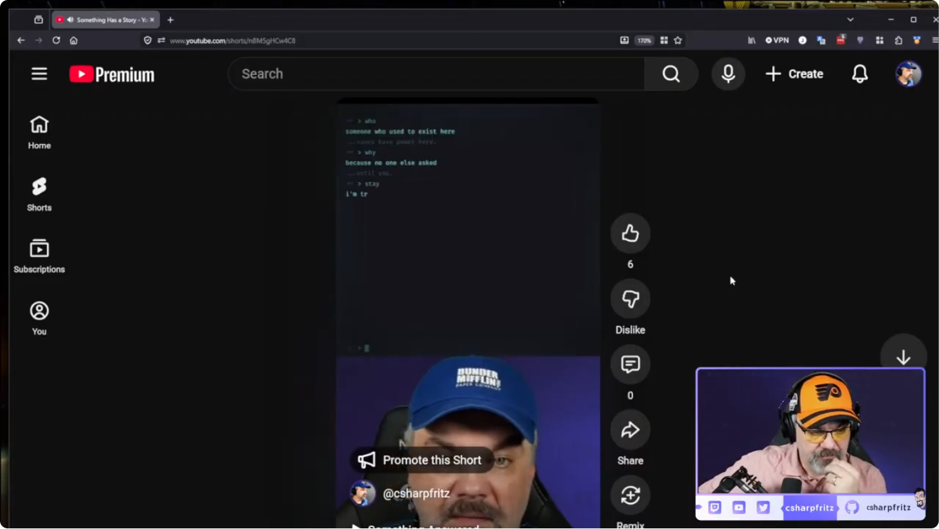939x529 pixels.
Task: Click the 170% zoom level indicator
Action: point(643,40)
